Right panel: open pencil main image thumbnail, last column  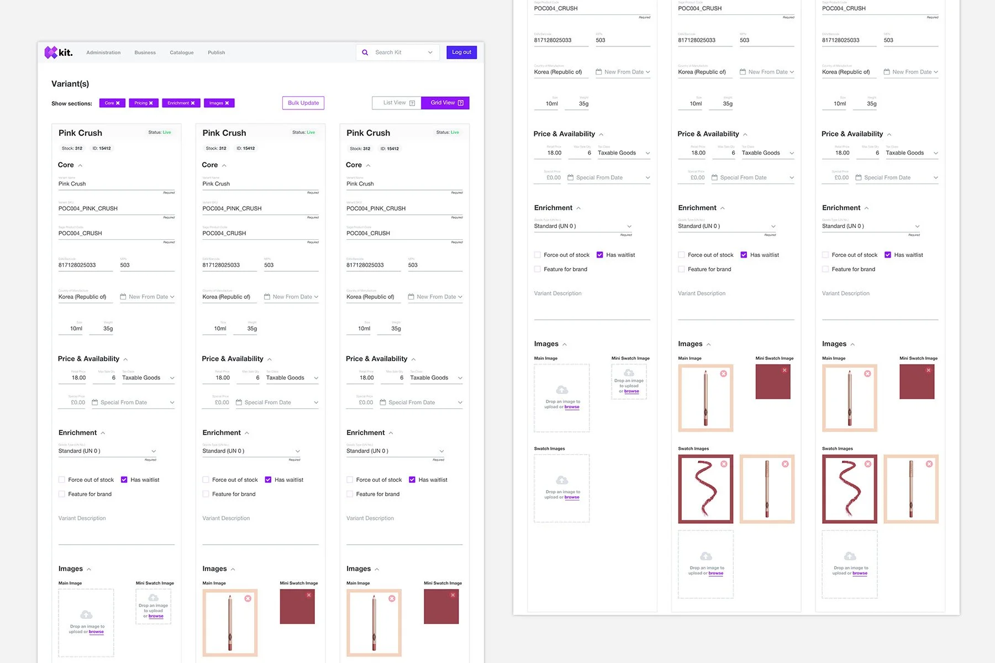[x=850, y=398]
